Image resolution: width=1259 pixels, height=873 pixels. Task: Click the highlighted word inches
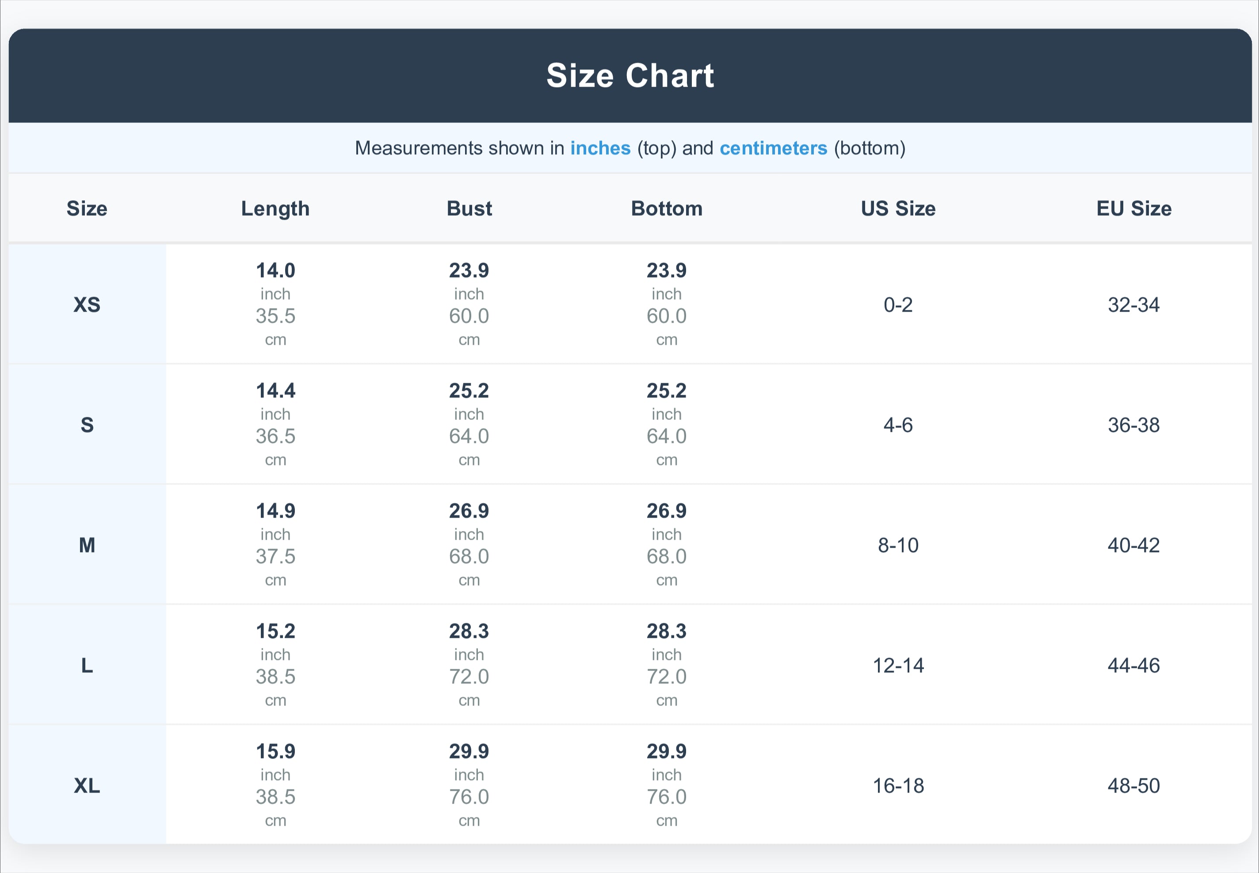tap(600, 148)
